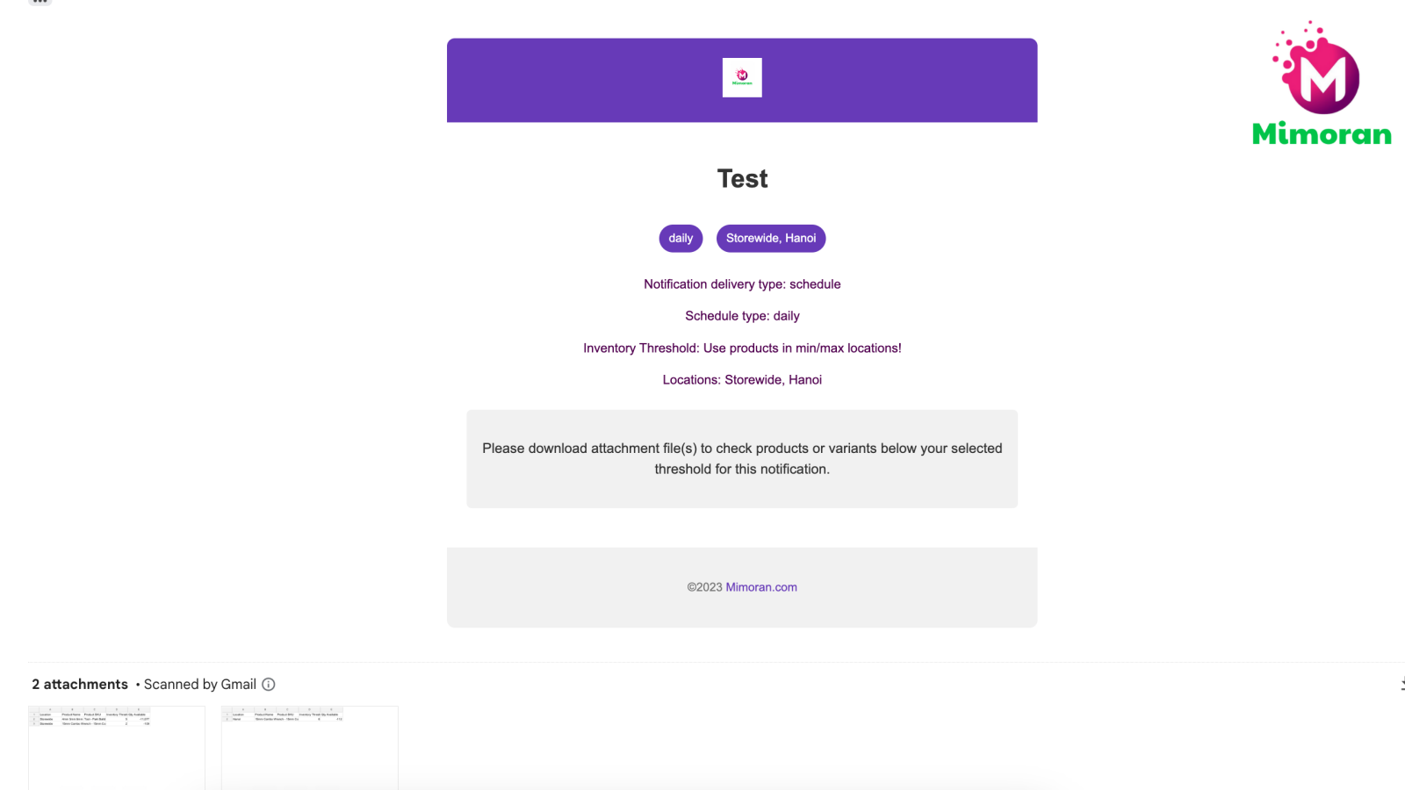Image resolution: width=1405 pixels, height=790 pixels.
Task: Click the Mimoran logo in the purple banner
Action: pos(742,77)
